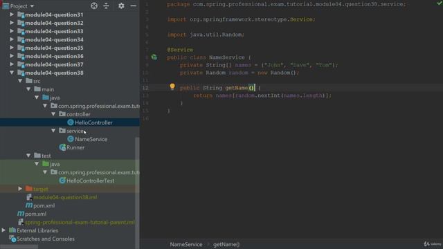Viewport: 443px width, 249px height.
Task: Expand External Libraries node
Action: click(3, 230)
